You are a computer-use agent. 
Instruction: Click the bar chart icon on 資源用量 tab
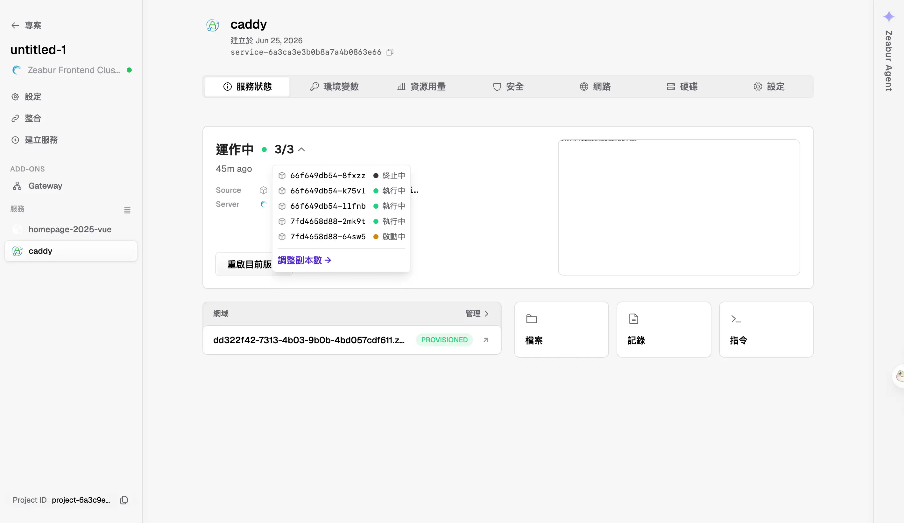click(x=401, y=87)
